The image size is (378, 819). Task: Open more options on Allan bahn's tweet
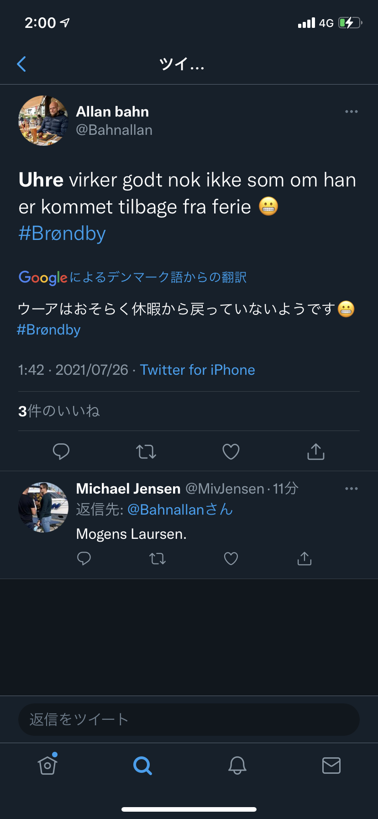pos(351,112)
